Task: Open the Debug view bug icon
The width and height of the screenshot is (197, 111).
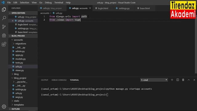Action: click(4, 35)
